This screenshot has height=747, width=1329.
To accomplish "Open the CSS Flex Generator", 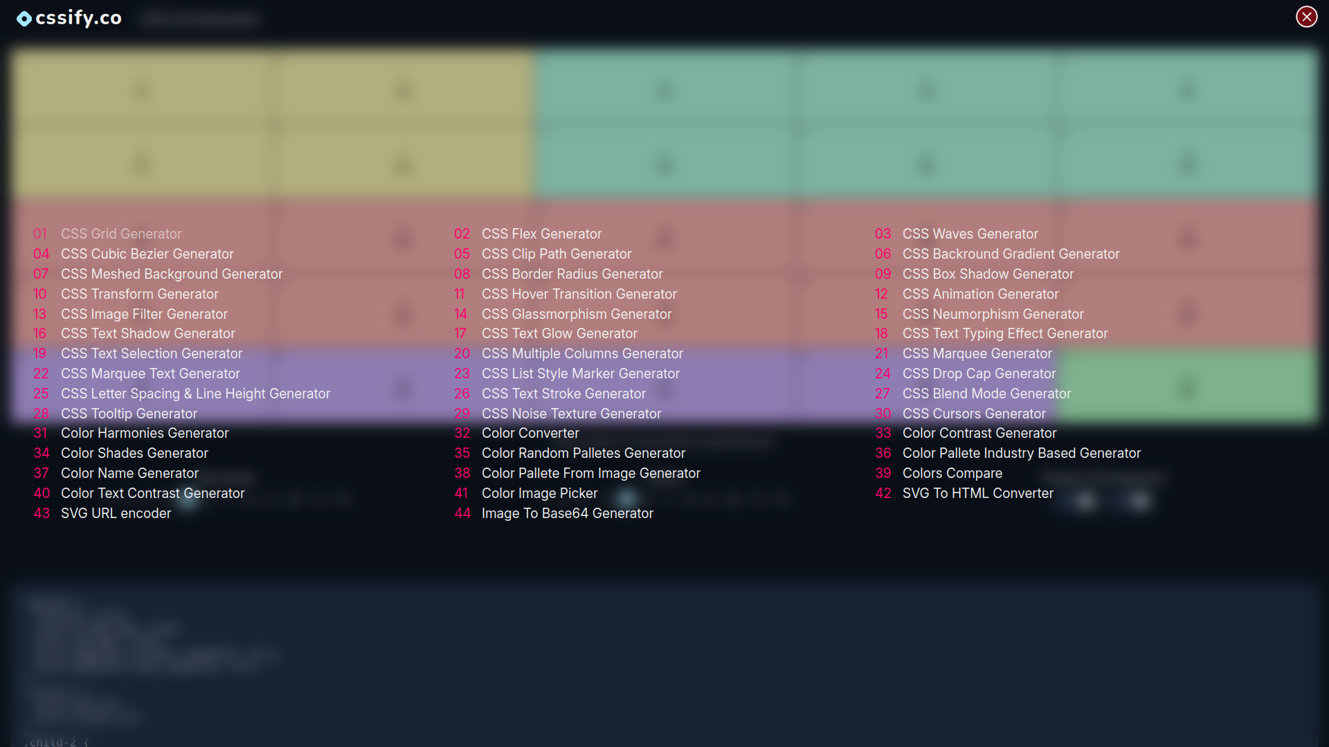I will pos(541,234).
